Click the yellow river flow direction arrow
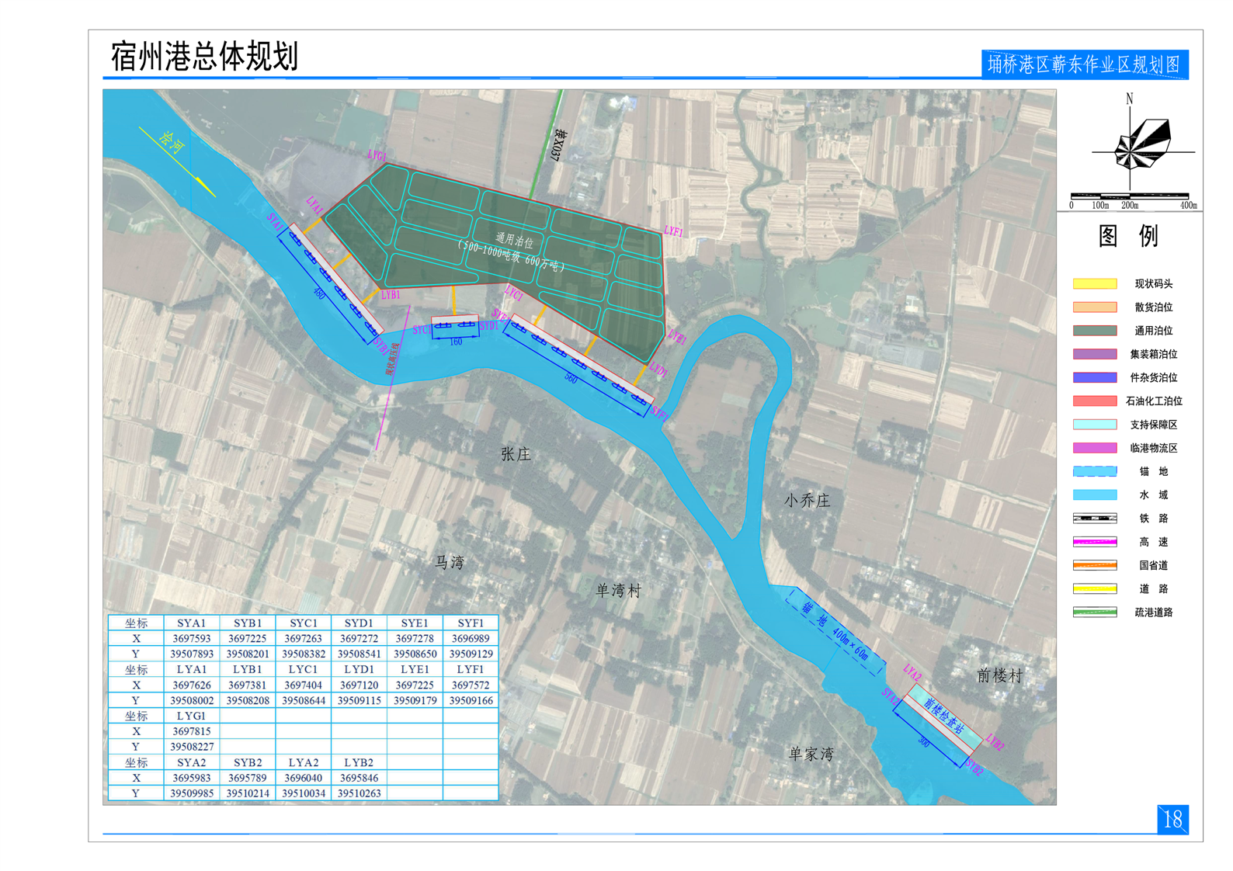 tap(176, 161)
